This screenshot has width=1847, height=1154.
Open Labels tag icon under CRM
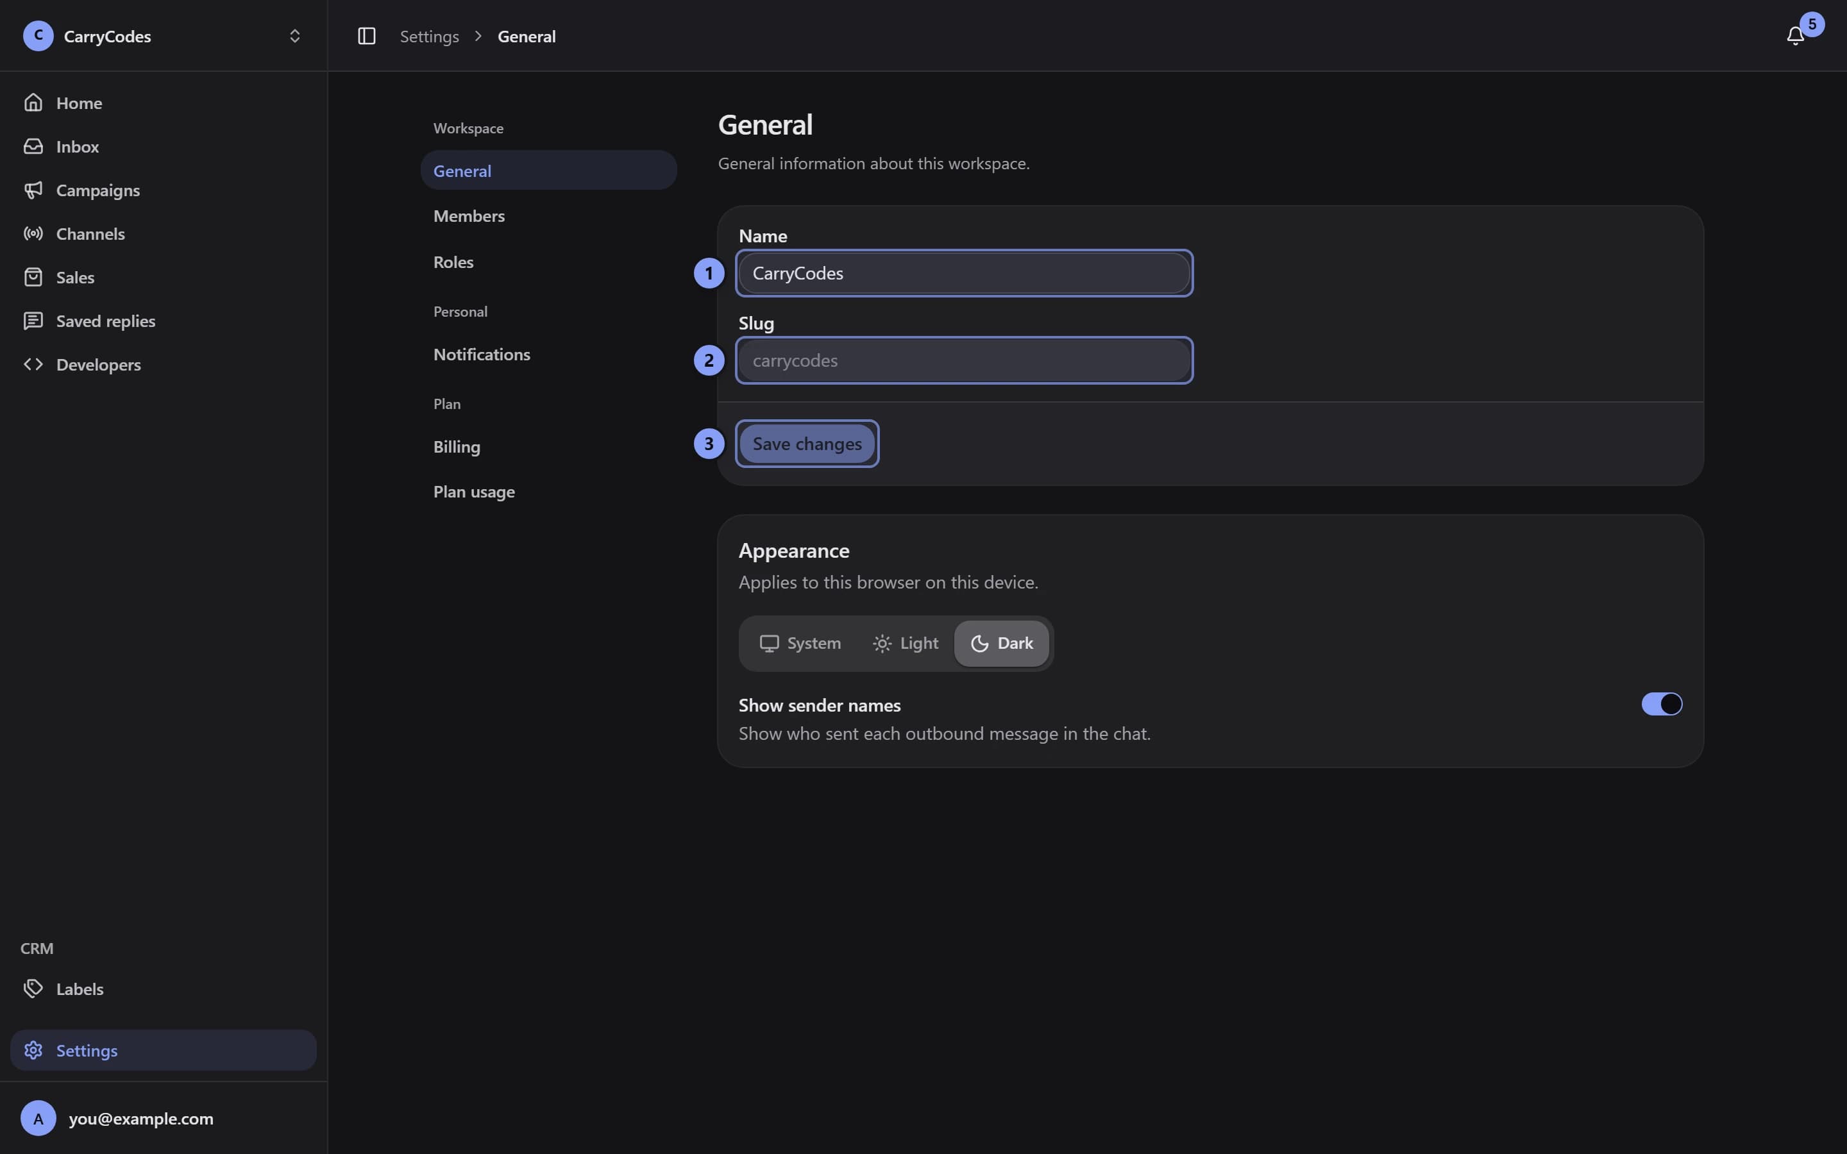point(33,989)
